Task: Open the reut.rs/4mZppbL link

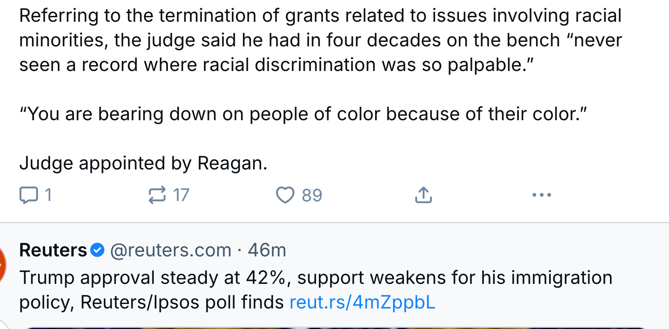Action: click(362, 302)
